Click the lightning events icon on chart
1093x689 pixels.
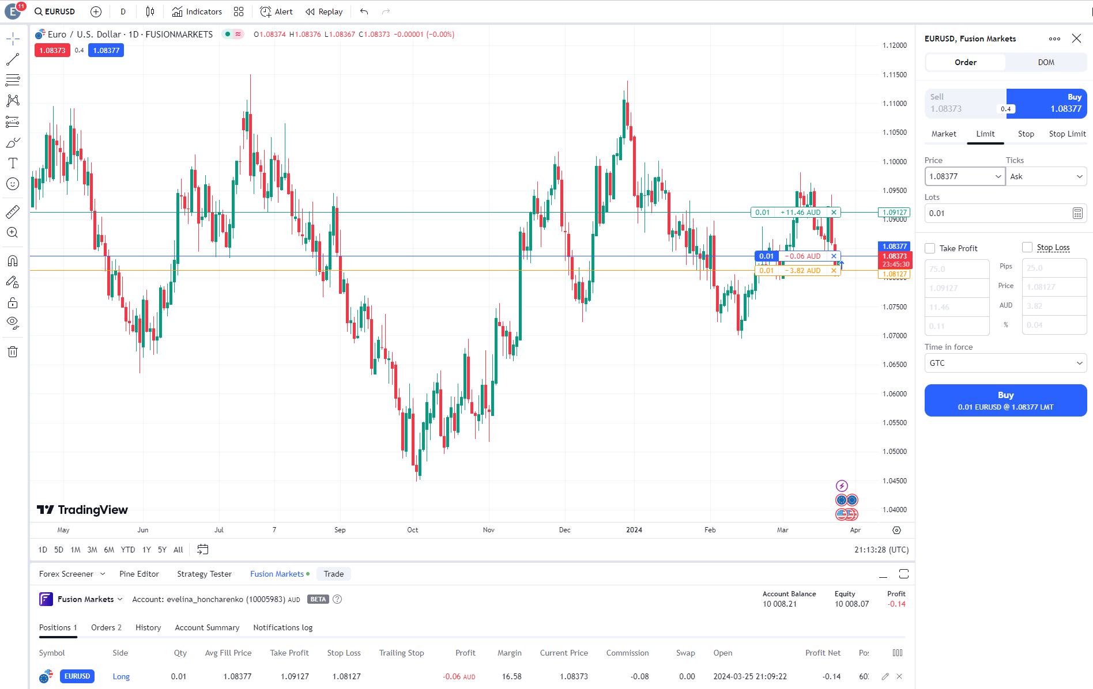point(842,486)
